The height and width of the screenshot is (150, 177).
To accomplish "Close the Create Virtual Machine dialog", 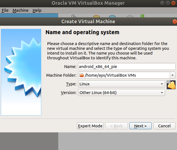I will tap(174, 22).
